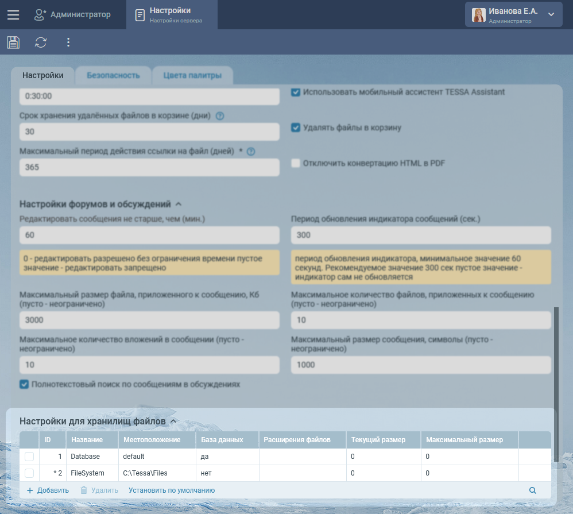Click the Добавить button under storage table
This screenshot has width=573, height=514.
pyautogui.click(x=48, y=490)
